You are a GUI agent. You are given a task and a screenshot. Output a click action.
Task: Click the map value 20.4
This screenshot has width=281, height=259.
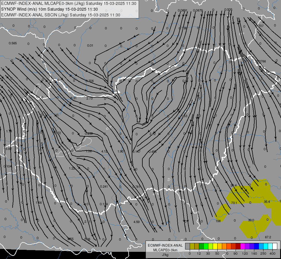coord(234,185)
